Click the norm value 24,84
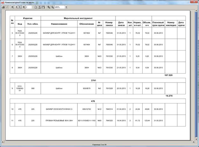This screenshot has height=147, width=199. [x=138, y=109]
